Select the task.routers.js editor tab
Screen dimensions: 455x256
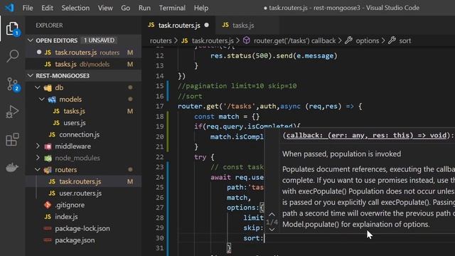point(178,26)
